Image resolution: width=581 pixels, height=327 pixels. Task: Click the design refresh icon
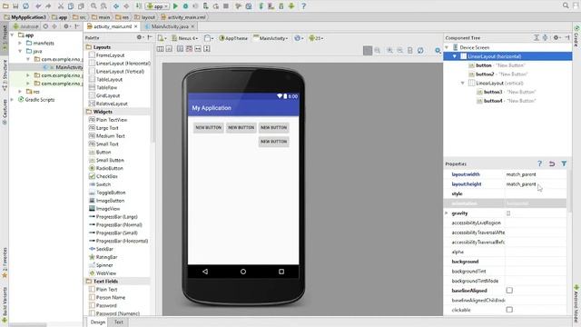[x=420, y=51]
